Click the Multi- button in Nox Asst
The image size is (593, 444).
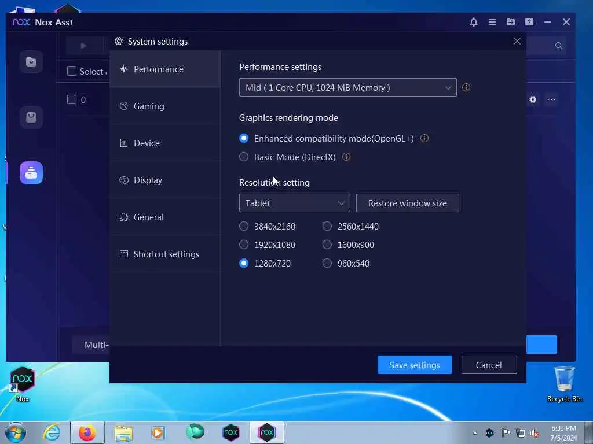(x=91, y=345)
